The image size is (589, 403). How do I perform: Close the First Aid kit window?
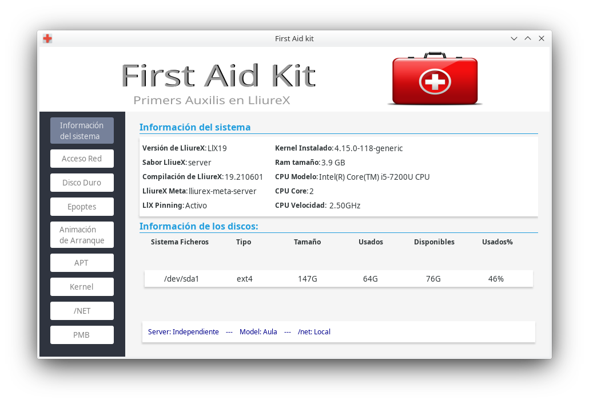(542, 38)
